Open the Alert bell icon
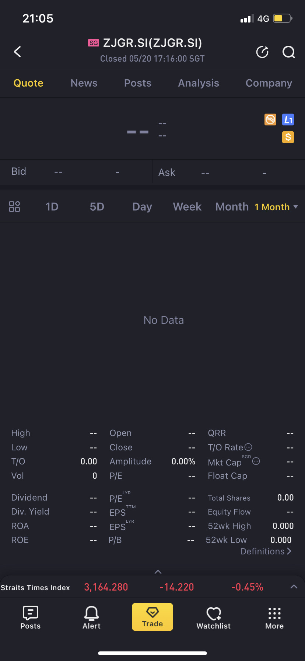This screenshot has height=661, width=305. (91, 617)
